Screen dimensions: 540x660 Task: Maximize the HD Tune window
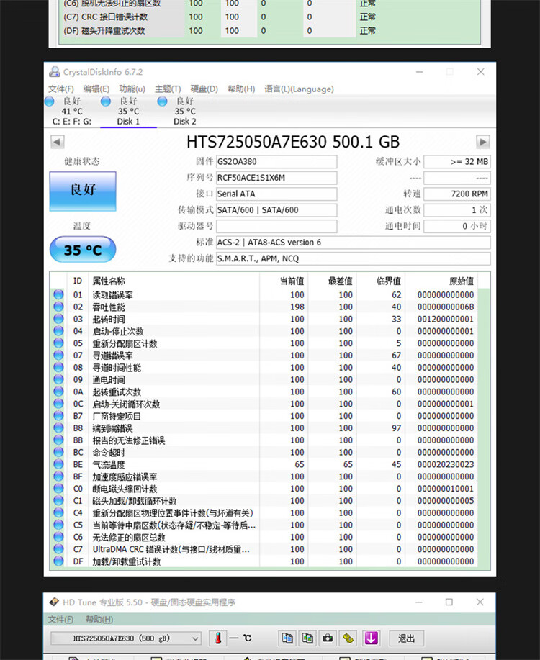click(449, 602)
